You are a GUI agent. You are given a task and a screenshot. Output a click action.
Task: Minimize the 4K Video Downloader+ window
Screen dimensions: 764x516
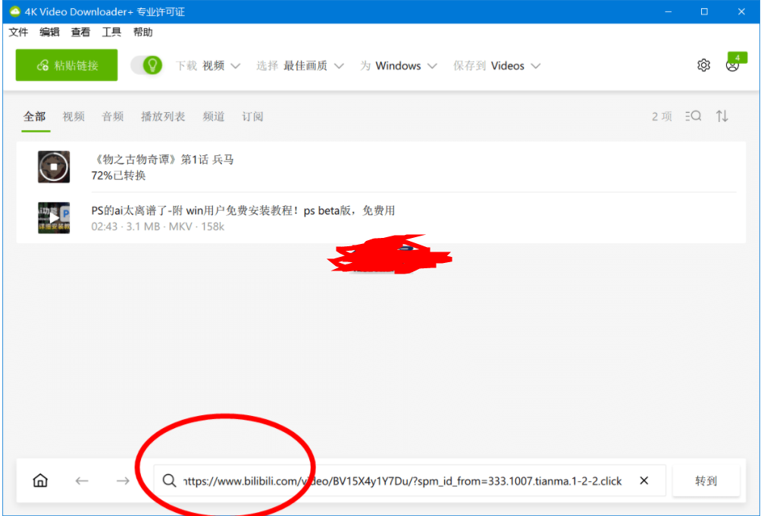668,11
